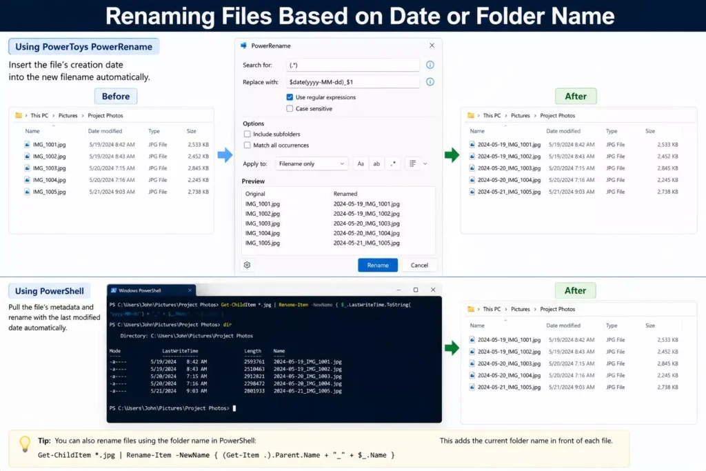This screenshot has height=471, width=706.
Task: Expand chevron before This PC in Before pane
Action: pyautogui.click(x=26, y=116)
